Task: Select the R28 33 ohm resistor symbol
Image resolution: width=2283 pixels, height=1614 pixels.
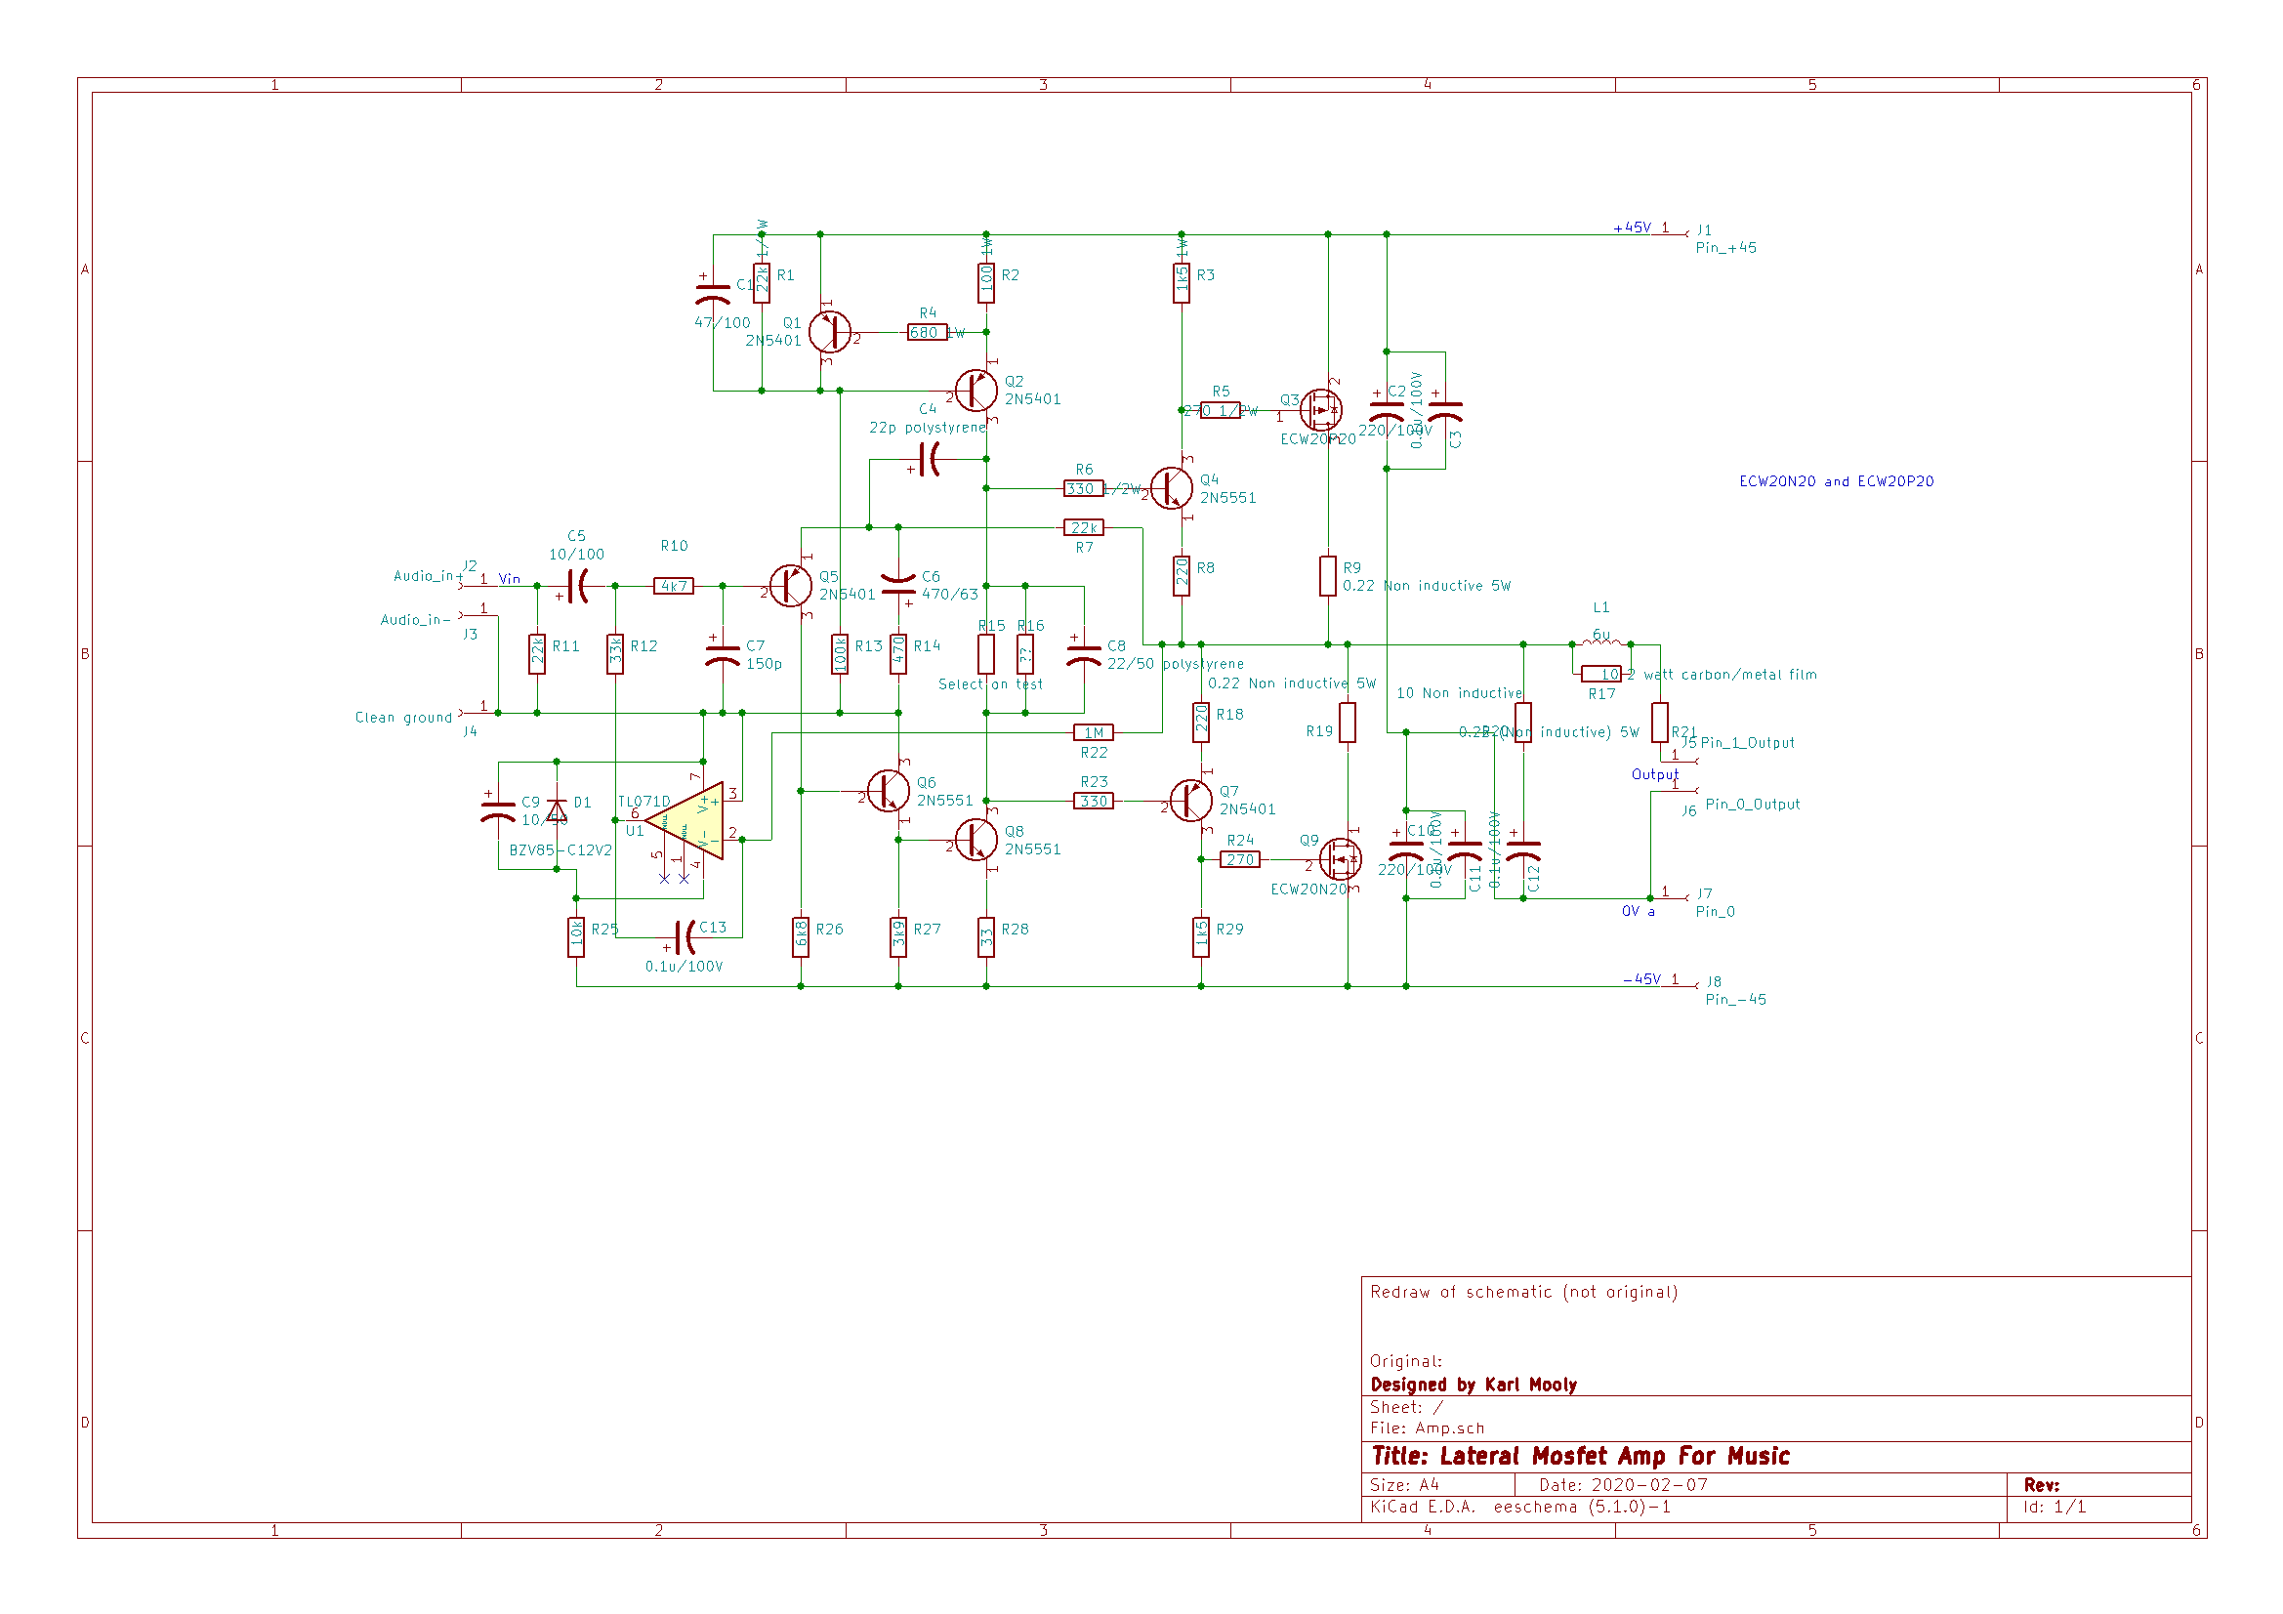Action: click(986, 937)
